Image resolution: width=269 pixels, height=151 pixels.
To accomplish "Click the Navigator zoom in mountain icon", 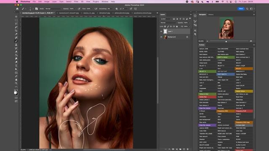I will [x=251, y=41].
